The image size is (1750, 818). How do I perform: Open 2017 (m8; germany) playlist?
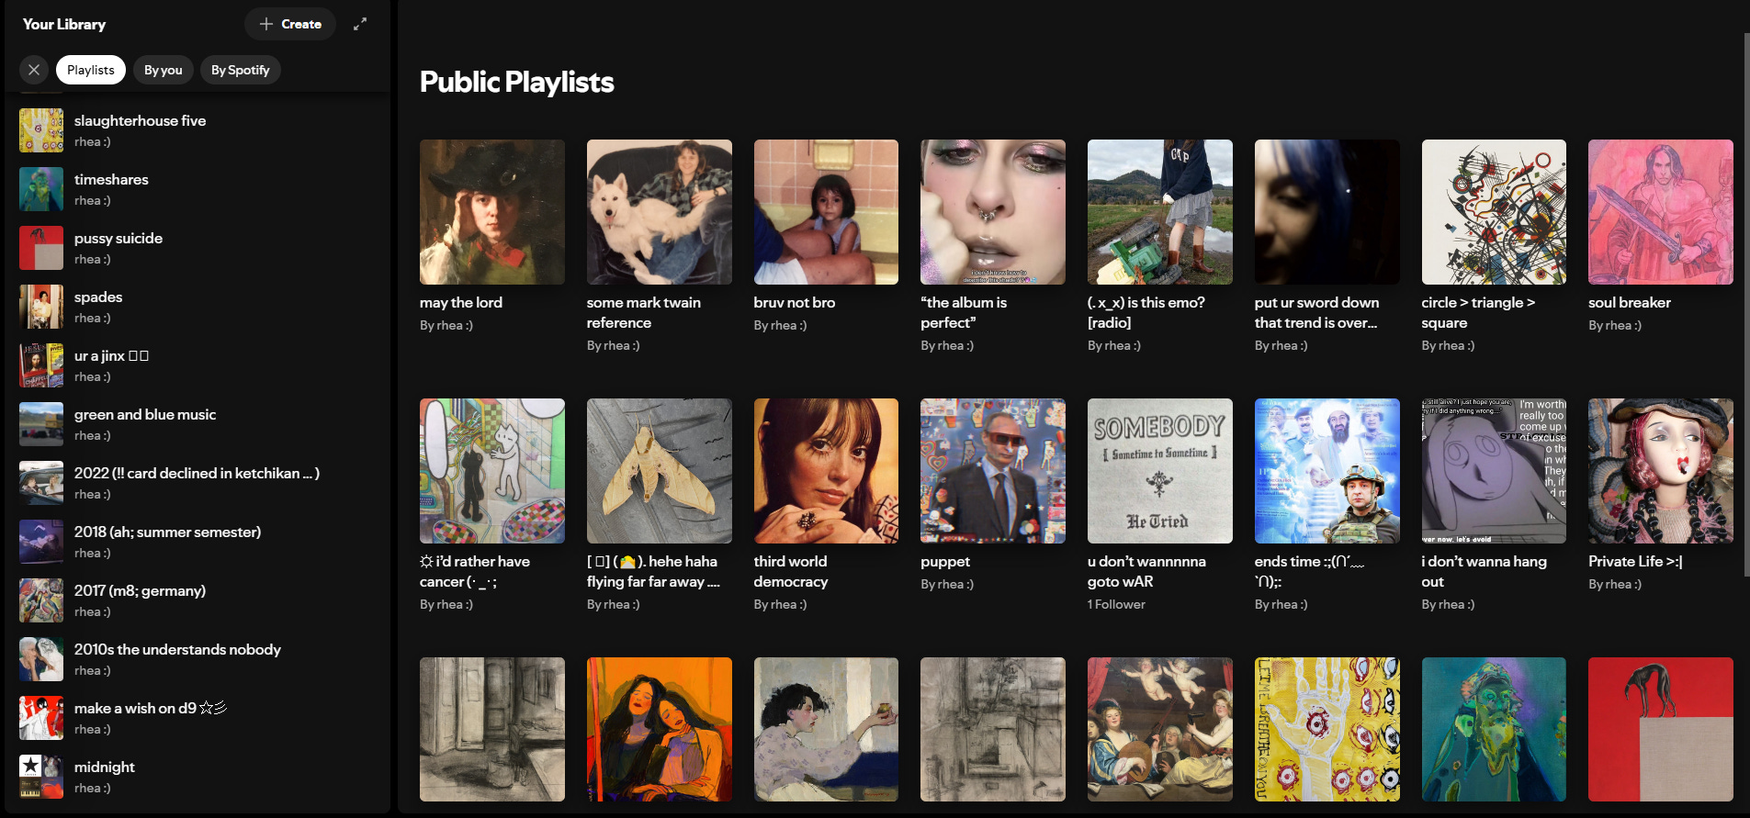pos(198,600)
